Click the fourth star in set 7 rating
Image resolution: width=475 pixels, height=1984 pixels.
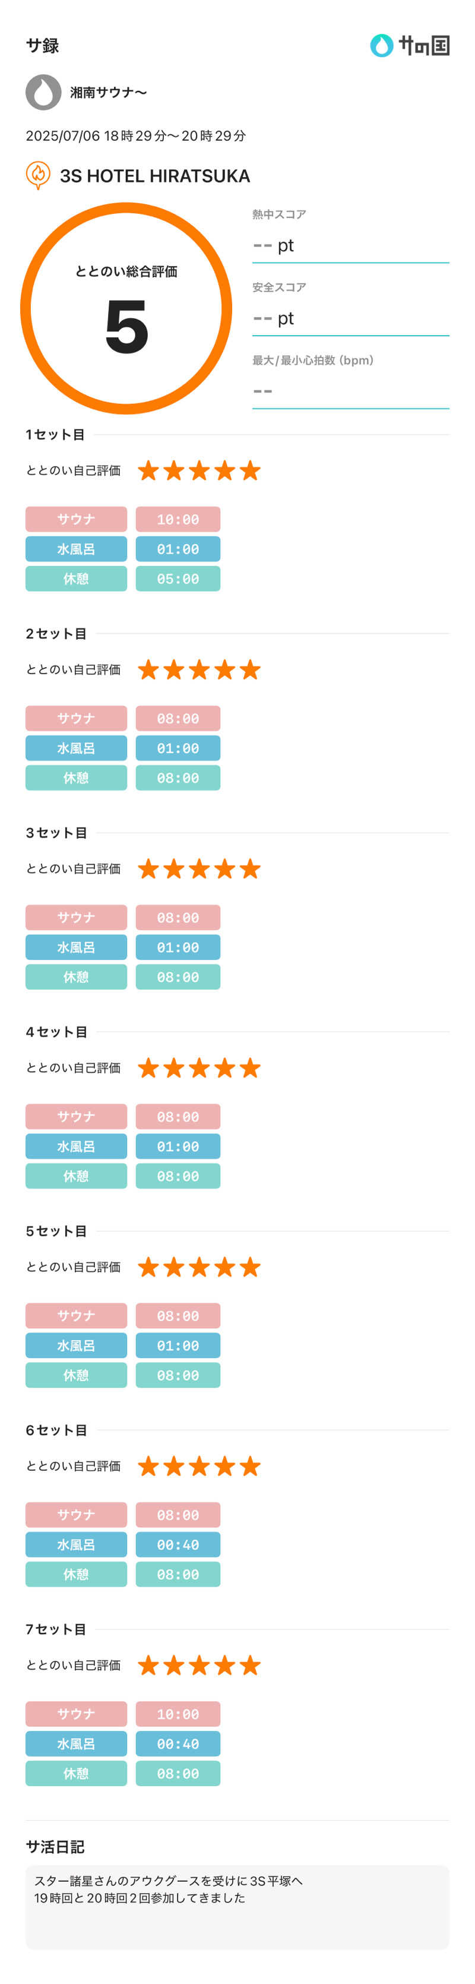(x=225, y=1665)
